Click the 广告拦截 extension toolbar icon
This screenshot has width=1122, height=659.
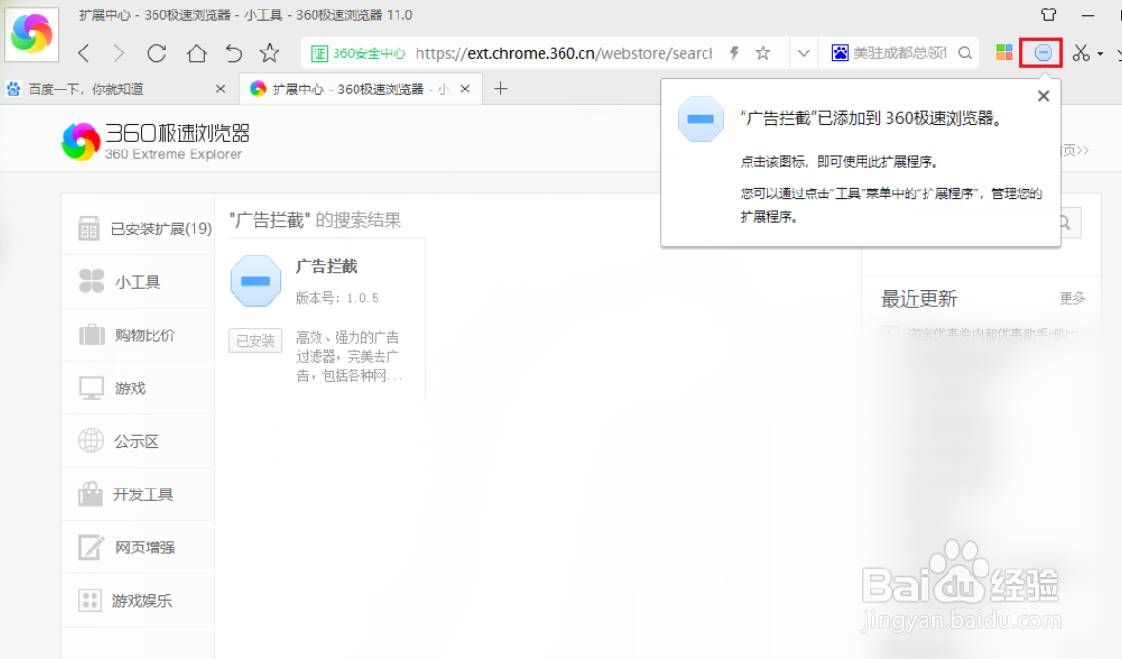coord(1043,52)
